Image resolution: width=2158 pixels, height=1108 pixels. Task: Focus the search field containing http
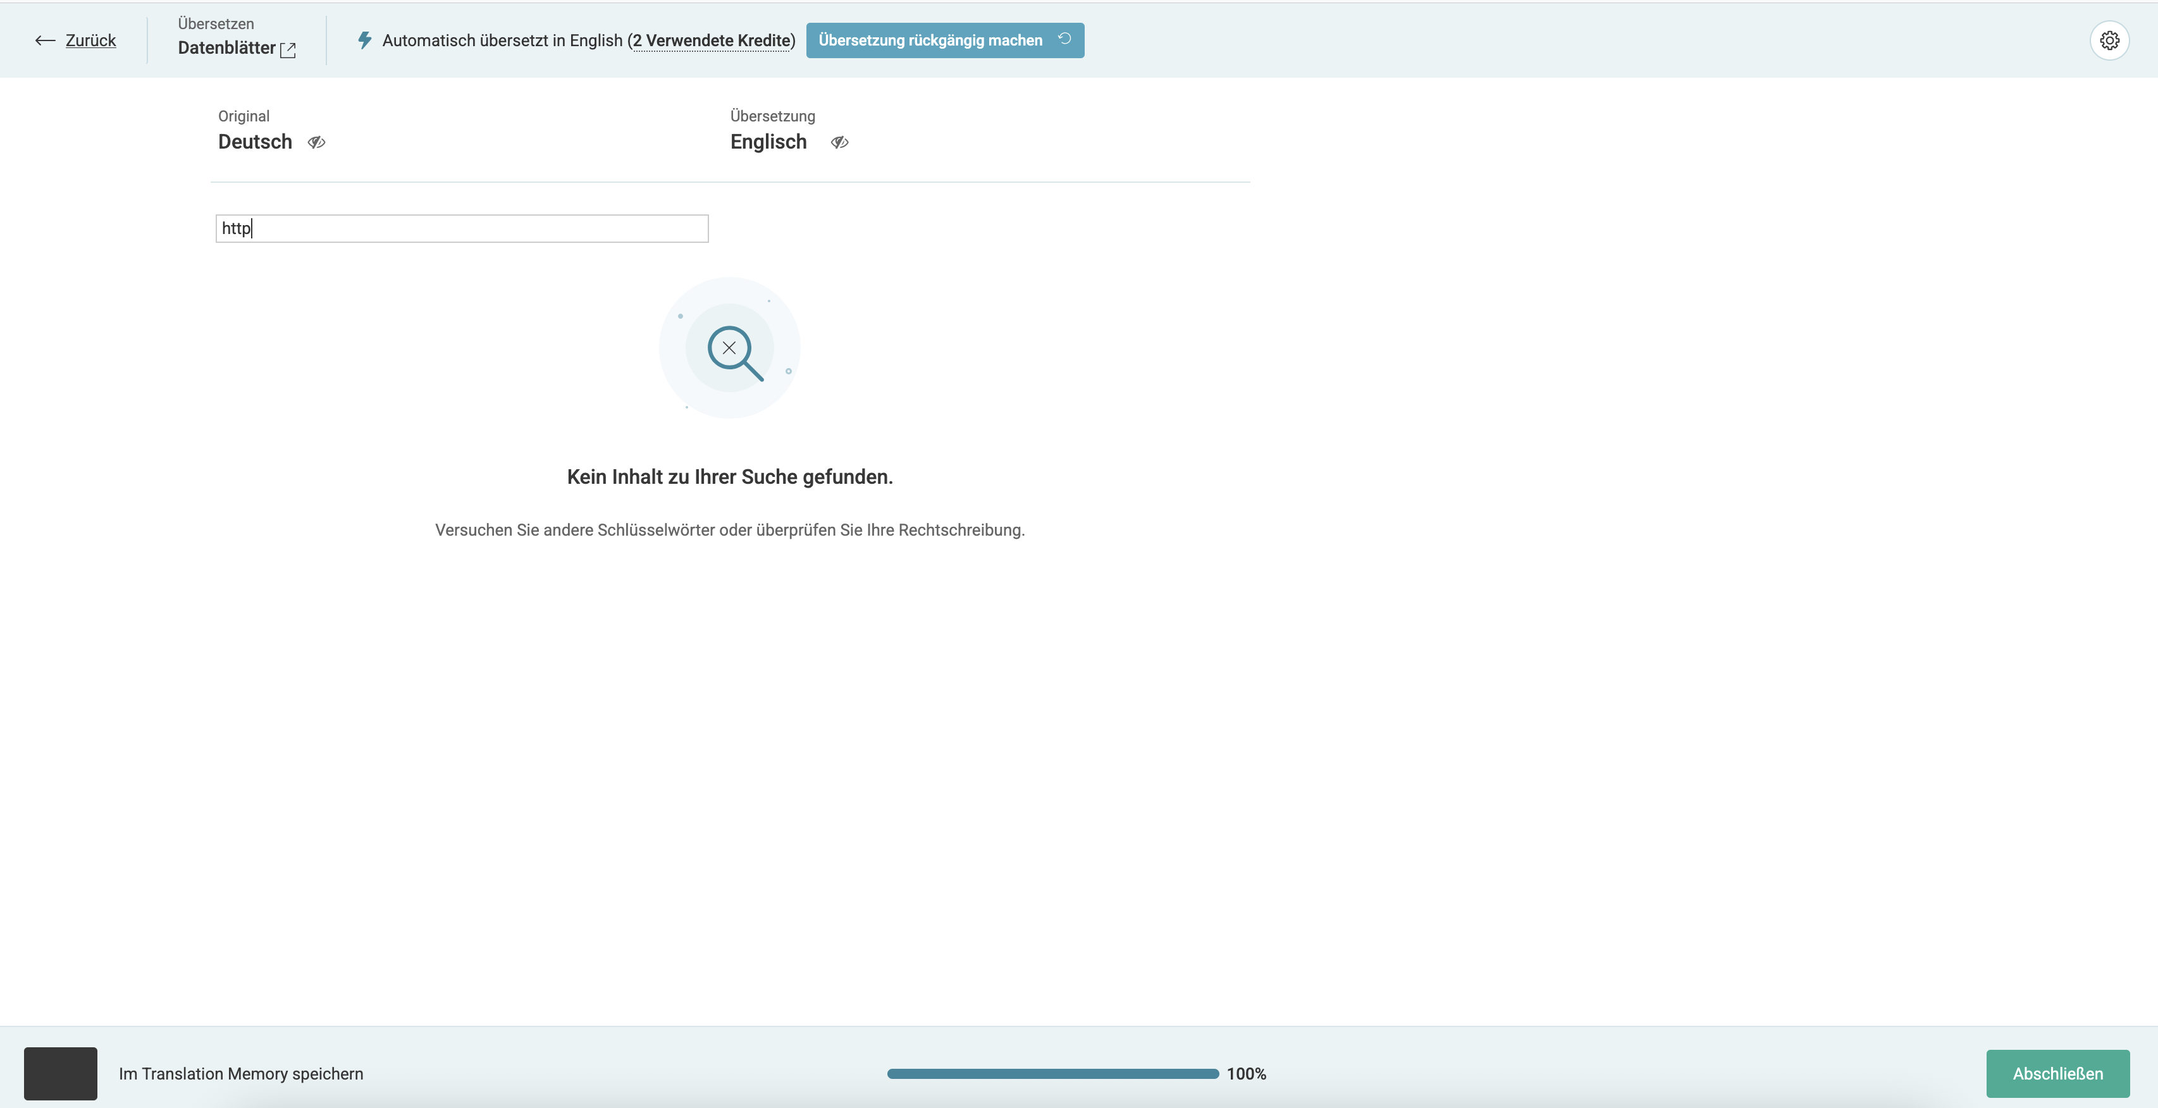462,229
